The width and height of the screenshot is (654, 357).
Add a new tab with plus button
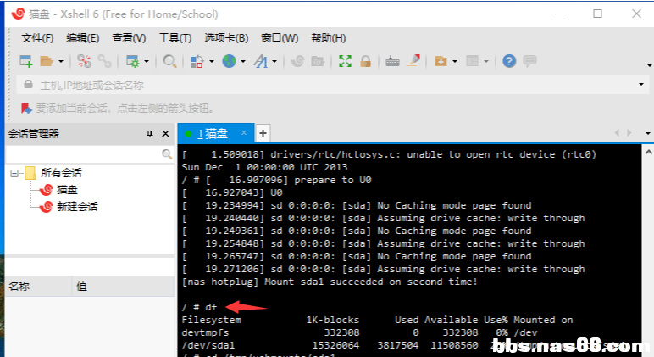pos(263,134)
